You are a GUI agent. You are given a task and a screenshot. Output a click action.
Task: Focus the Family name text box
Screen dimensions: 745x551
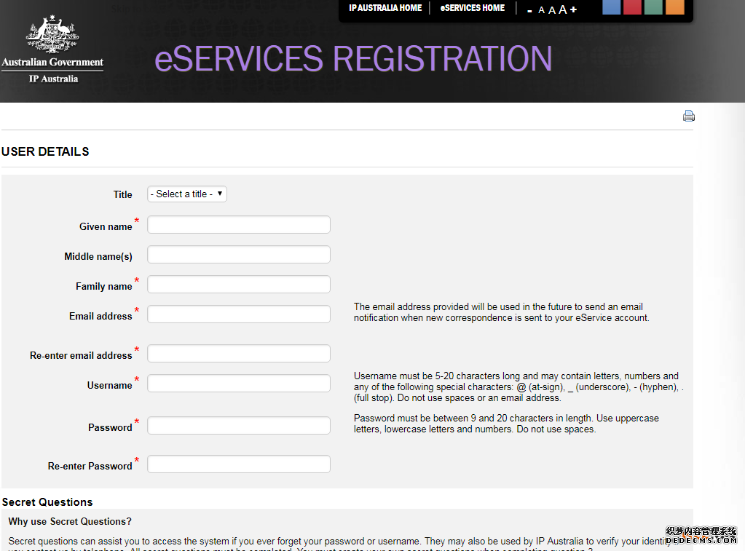point(239,285)
